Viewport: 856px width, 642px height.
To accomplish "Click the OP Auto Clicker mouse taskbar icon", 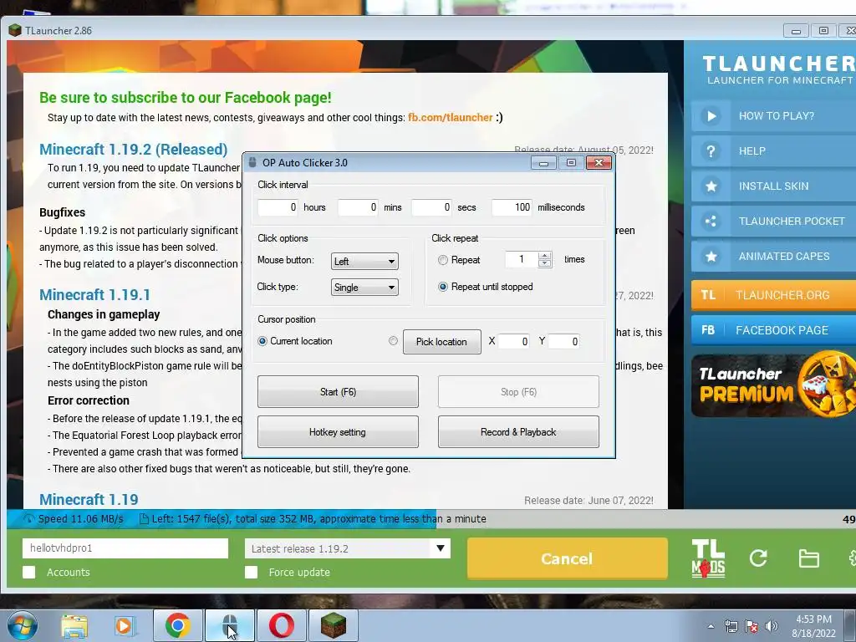I will coord(229,625).
